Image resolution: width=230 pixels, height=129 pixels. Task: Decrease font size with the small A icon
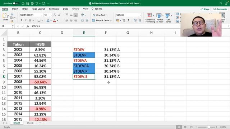coord(59,15)
